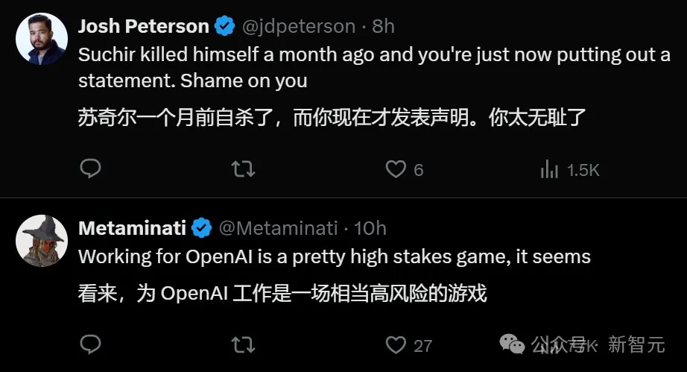
Task: Open the Metaminati display name link
Action: click(x=132, y=227)
